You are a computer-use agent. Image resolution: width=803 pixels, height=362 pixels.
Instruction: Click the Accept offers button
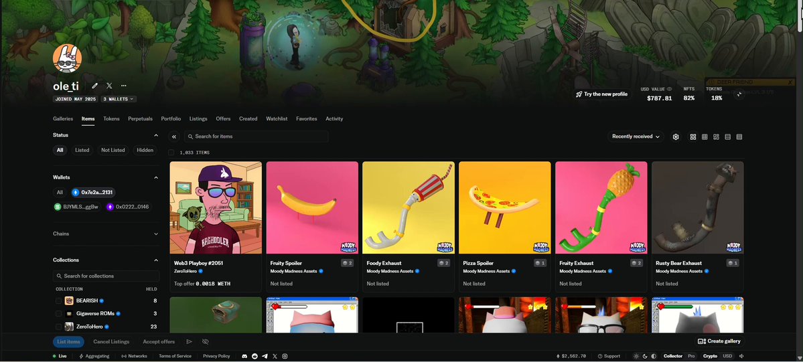coord(159,341)
